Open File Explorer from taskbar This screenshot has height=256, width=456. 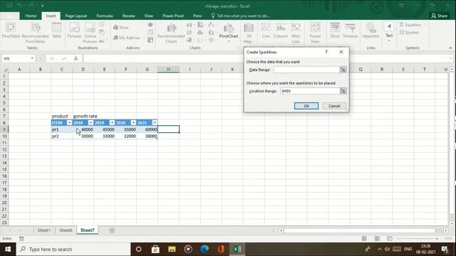172,249
